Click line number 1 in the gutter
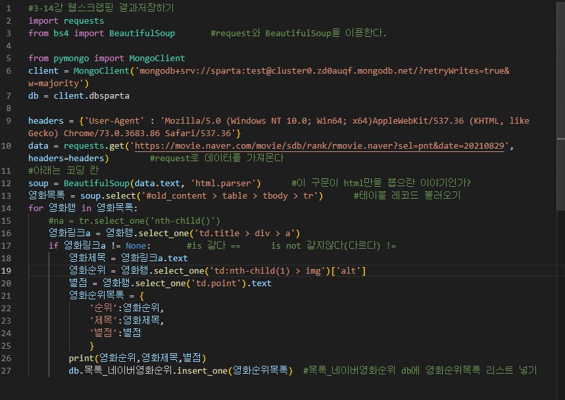Screen dimensions: 565x400 9,9
